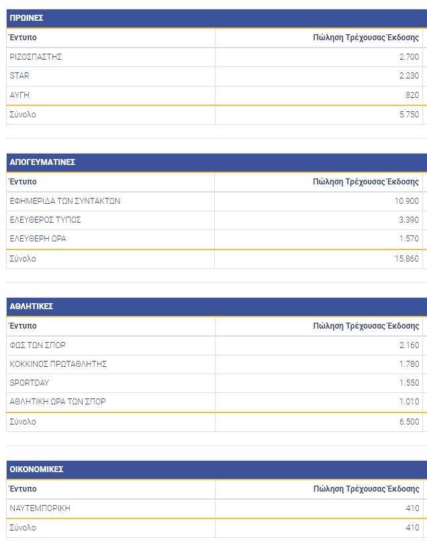Click the 5.750 total value

(x=409, y=115)
